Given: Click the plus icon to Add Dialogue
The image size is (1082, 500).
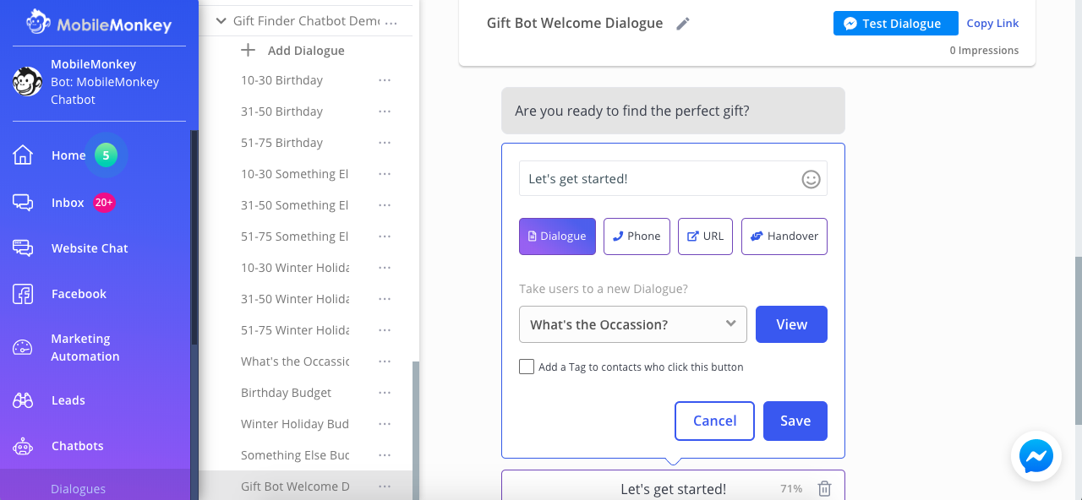Looking at the screenshot, I should (x=247, y=50).
